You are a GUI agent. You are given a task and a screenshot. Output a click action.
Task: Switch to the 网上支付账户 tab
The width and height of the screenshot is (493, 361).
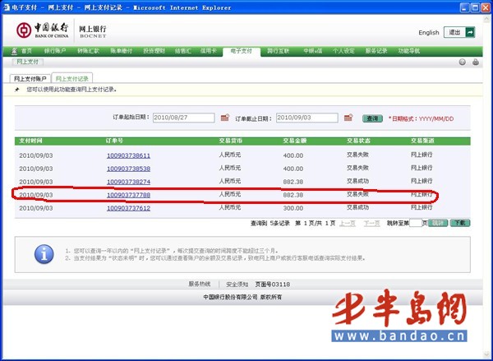click(x=29, y=78)
